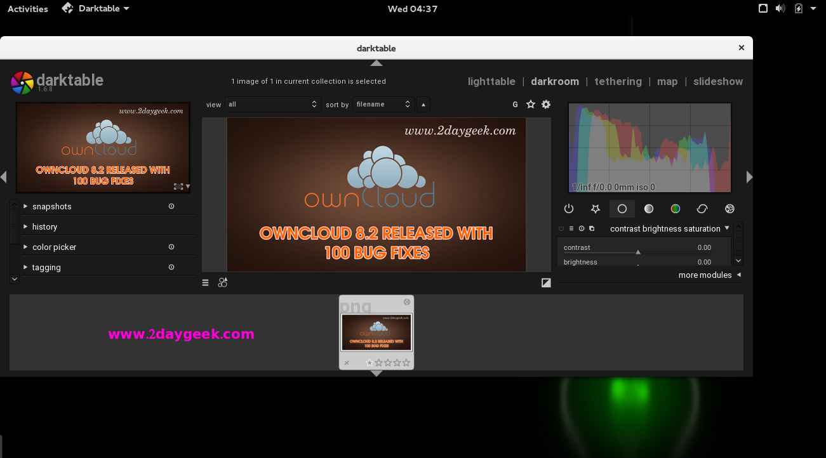Open the GNOME Activities overview
826x458 pixels.
click(27, 9)
